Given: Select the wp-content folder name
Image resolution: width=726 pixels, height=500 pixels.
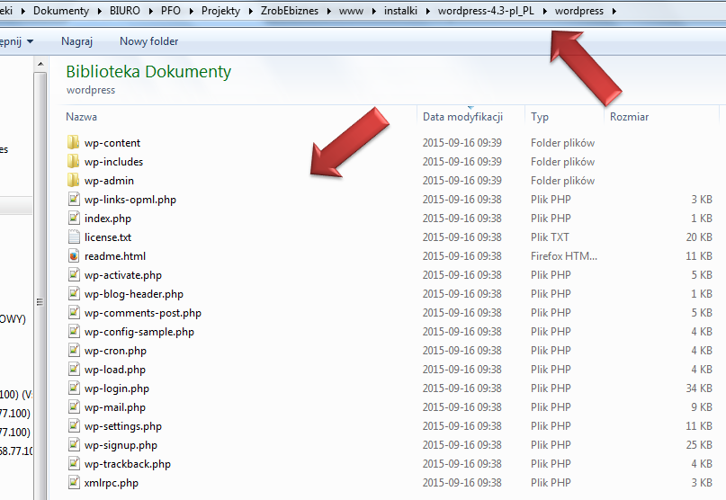Looking at the screenshot, I should pos(112,143).
